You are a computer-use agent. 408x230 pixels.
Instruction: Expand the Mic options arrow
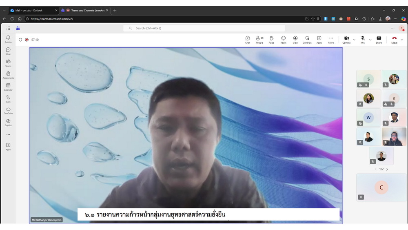[370, 40]
